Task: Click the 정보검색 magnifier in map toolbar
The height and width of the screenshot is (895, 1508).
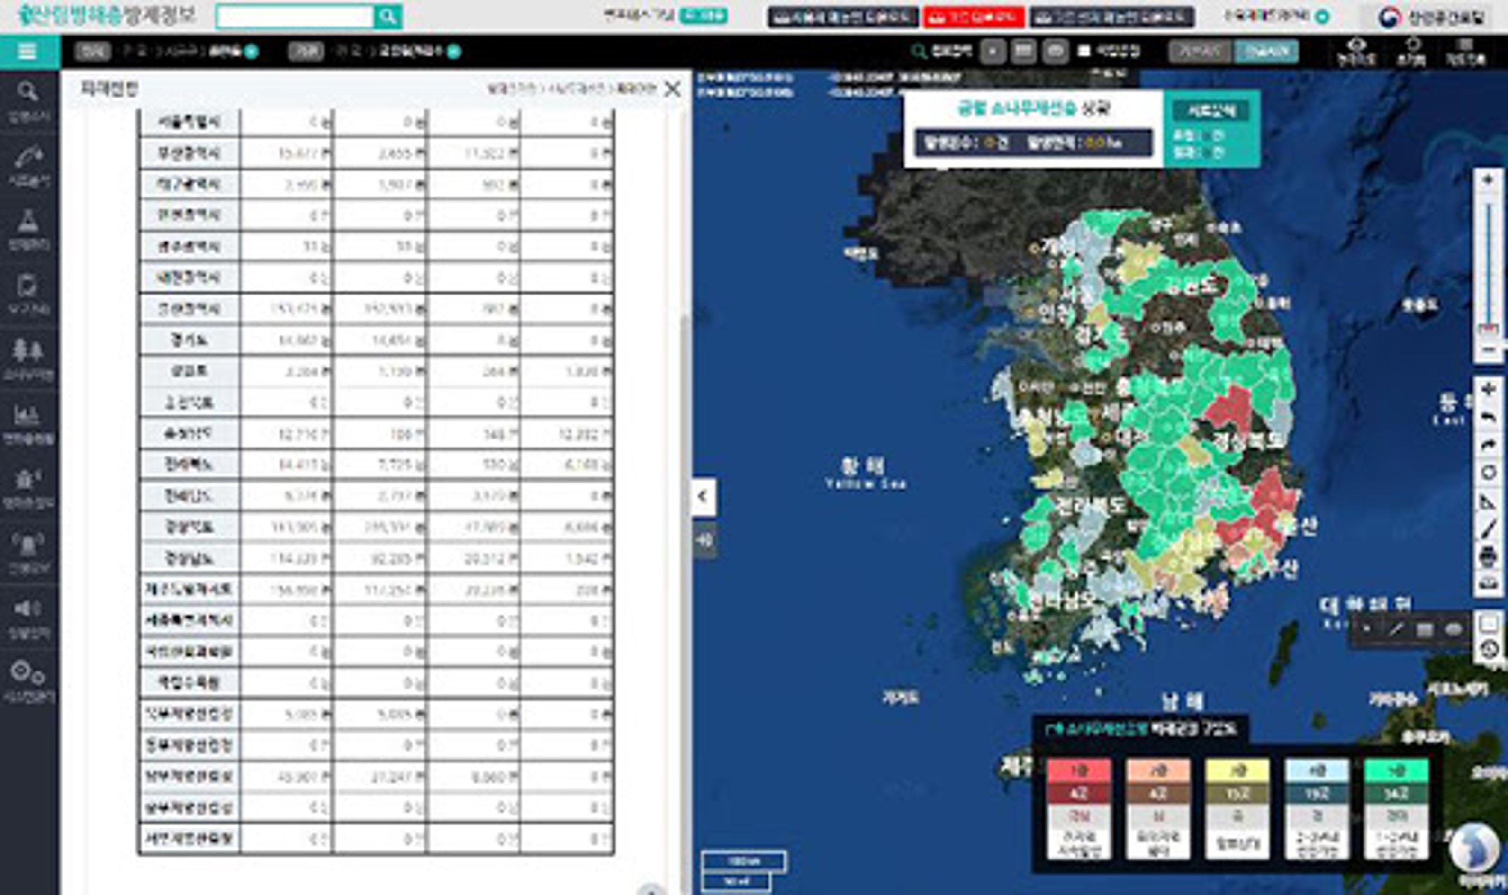Action: (918, 52)
